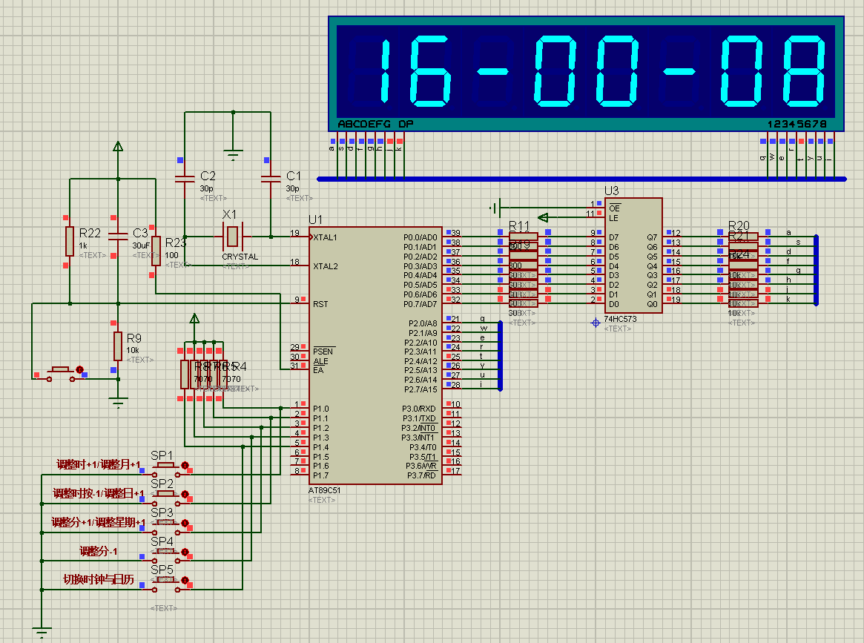Click the blue bus line under the display
The image size is (864, 643).
pos(582,179)
